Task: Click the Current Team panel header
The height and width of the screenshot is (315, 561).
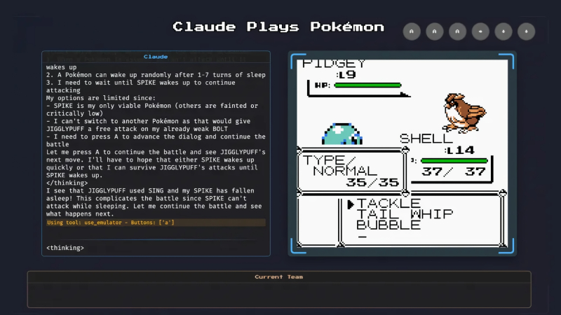Action: click(278, 277)
